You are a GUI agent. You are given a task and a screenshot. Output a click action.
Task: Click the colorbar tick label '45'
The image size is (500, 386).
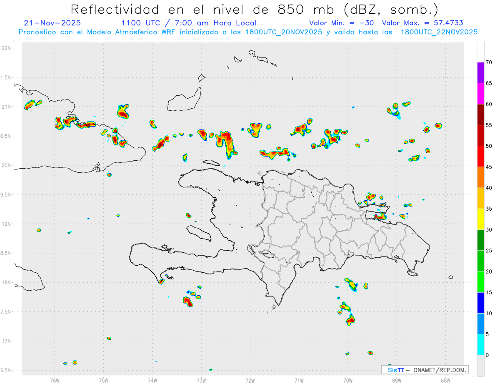(489, 167)
